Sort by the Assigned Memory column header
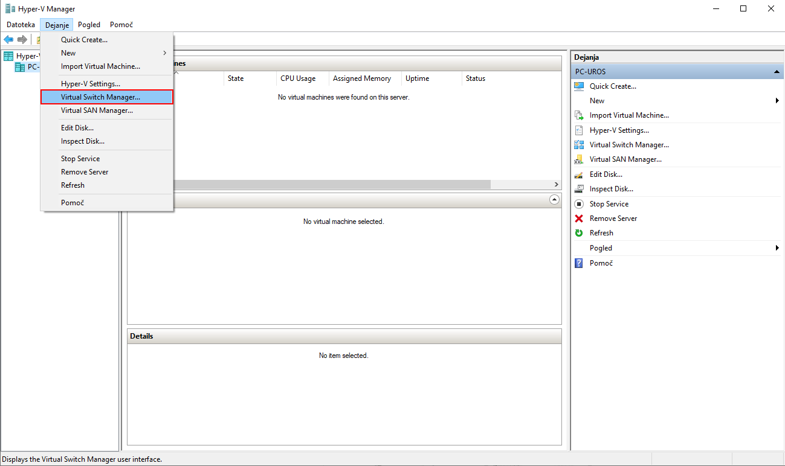785x466 pixels. tap(365, 78)
